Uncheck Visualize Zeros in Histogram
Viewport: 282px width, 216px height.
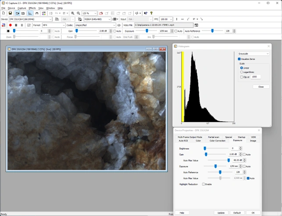point(239,59)
